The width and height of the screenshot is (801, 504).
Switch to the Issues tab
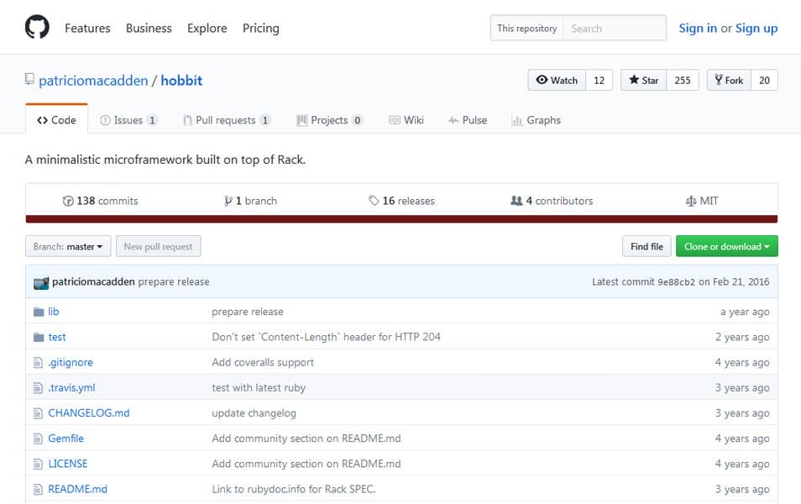coord(129,120)
